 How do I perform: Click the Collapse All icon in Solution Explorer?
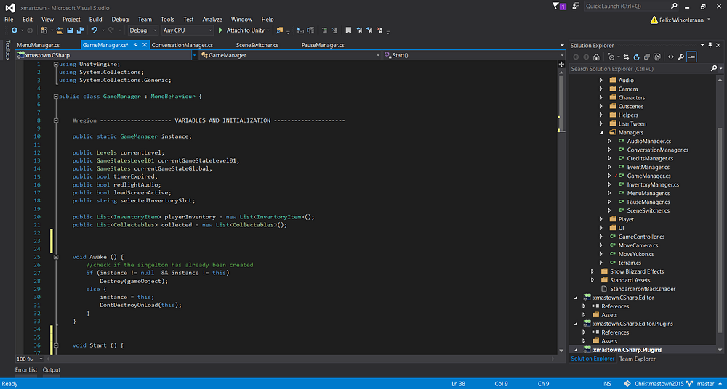[x=647, y=57]
